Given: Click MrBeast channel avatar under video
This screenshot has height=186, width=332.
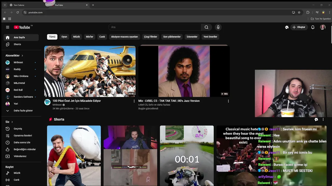Looking at the screenshot, I should point(47,102).
